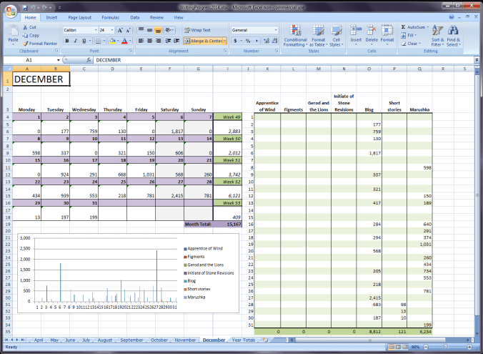Click the Month Total value 15,167

pyautogui.click(x=234, y=224)
